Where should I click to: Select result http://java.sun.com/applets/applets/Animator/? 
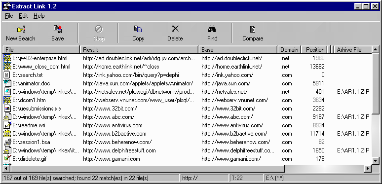(x=138, y=83)
